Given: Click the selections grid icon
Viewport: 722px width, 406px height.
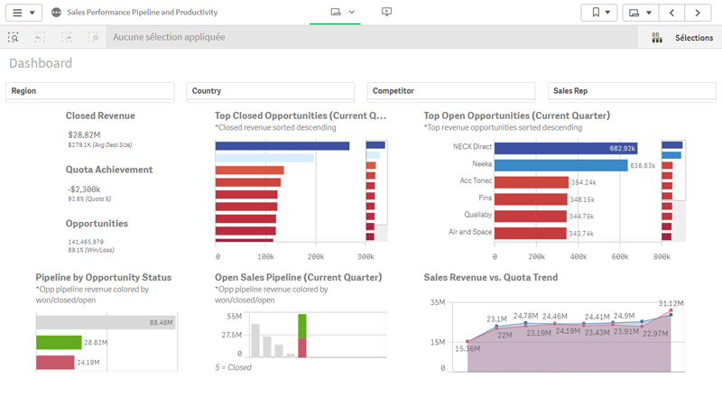Looking at the screenshot, I should (657, 38).
